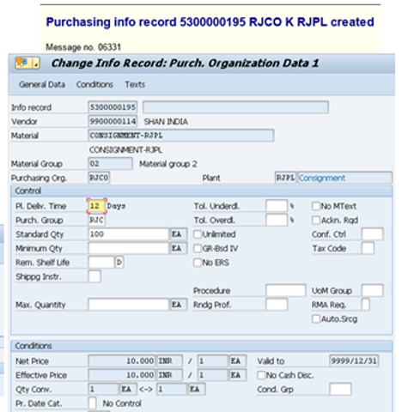Click the Vendor number field 9900000114

coord(113,121)
